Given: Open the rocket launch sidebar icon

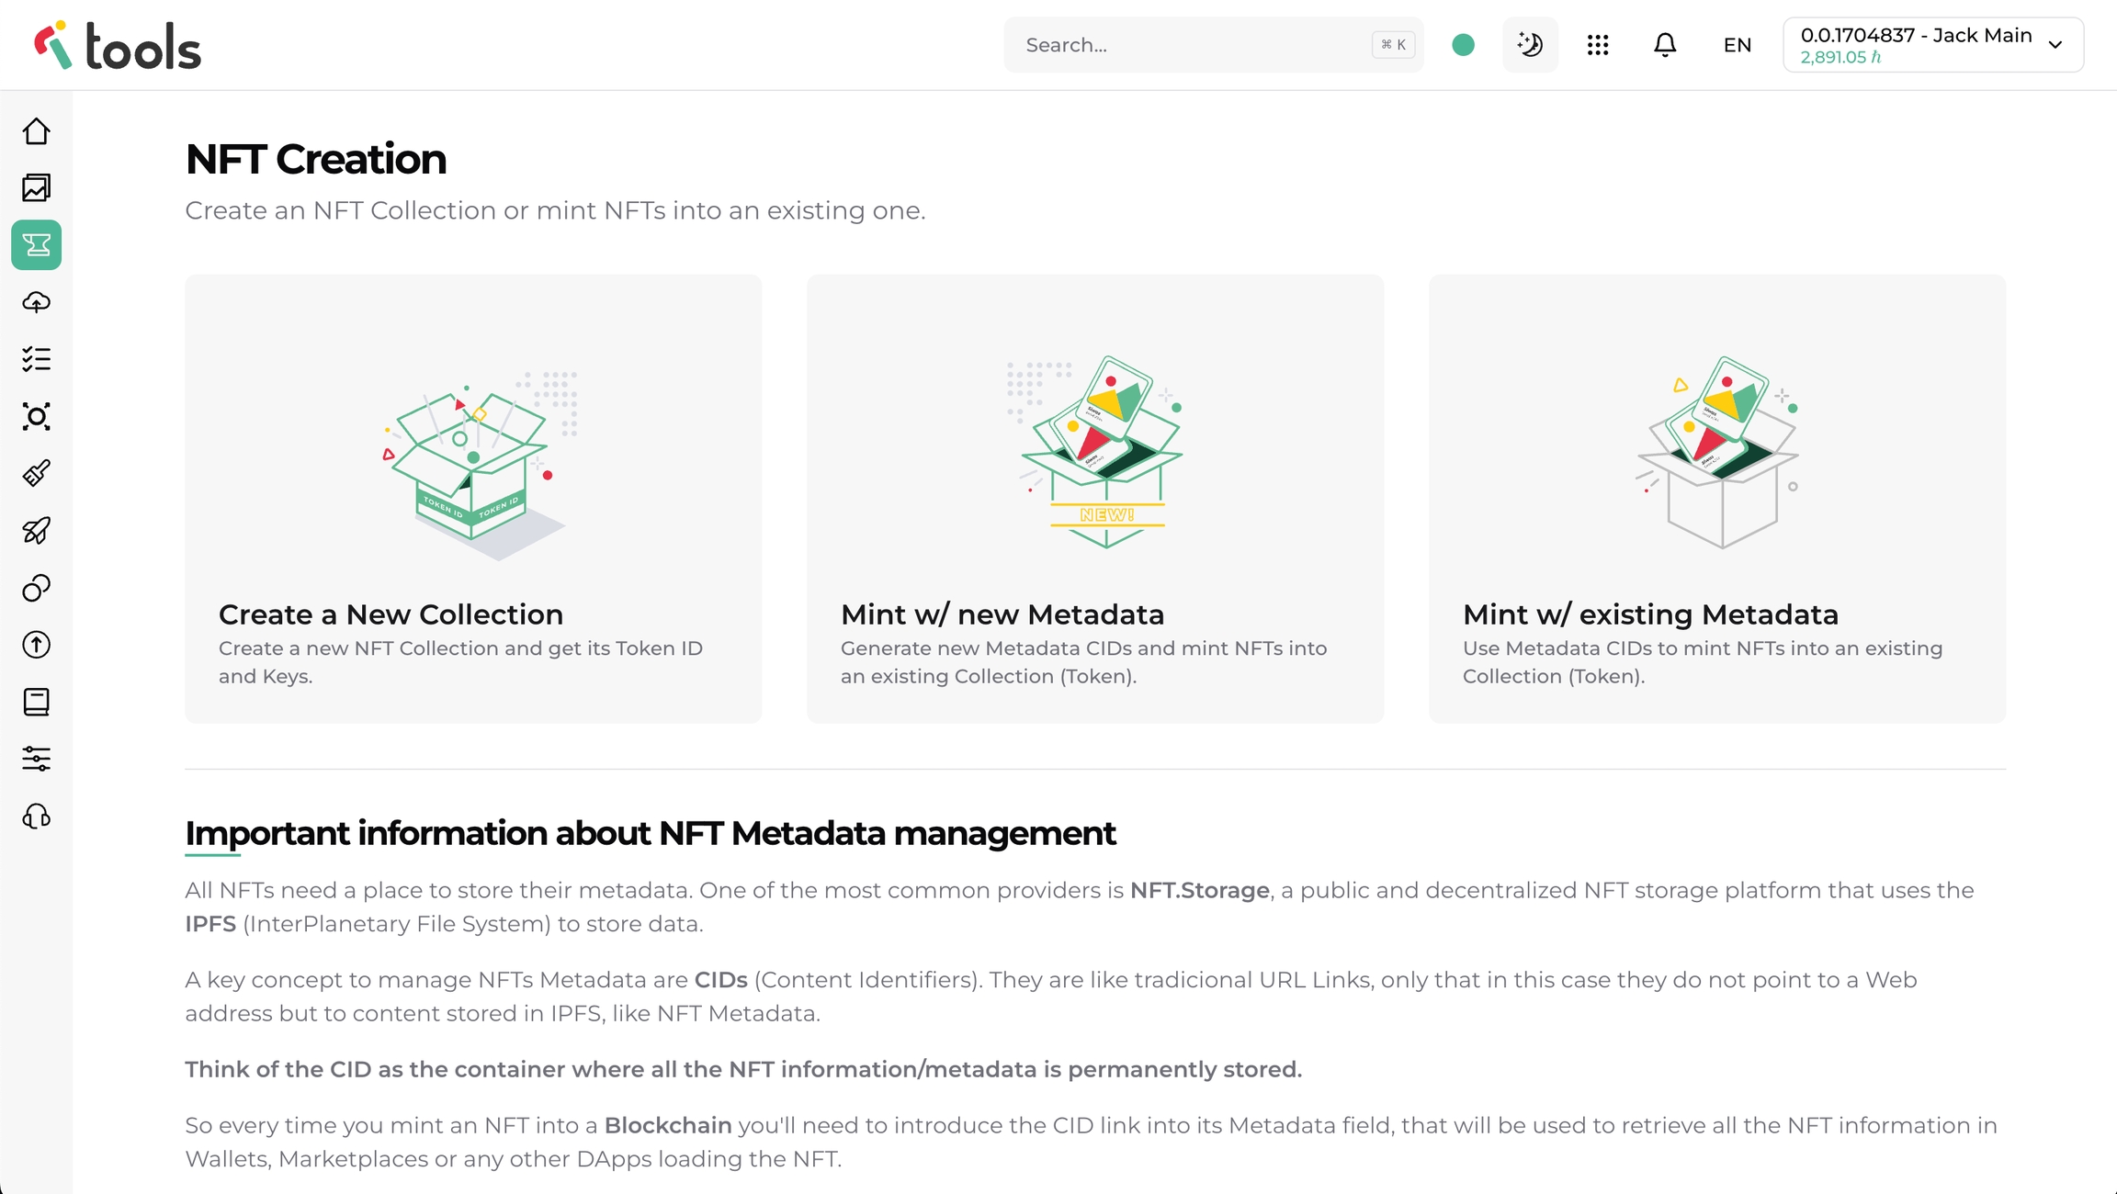Looking at the screenshot, I should (37, 531).
